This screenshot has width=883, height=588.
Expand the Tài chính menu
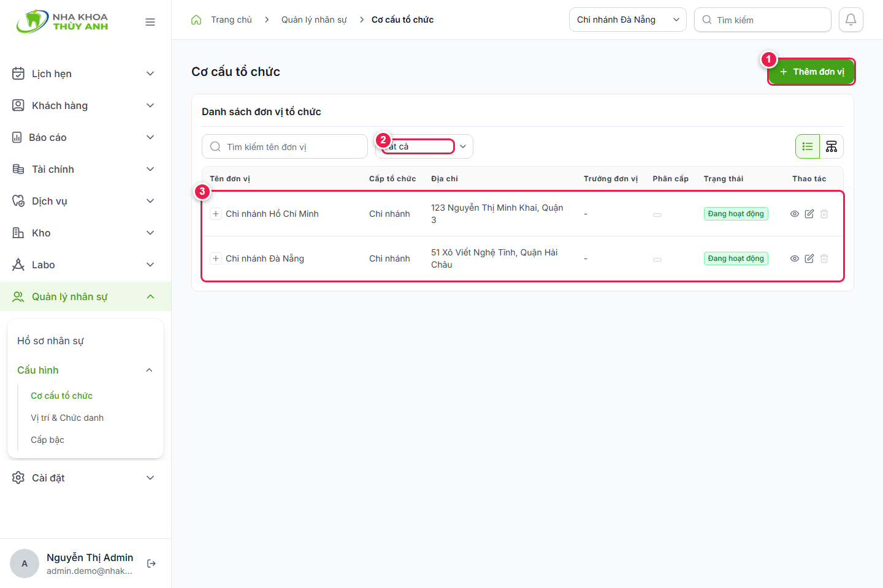[86, 169]
